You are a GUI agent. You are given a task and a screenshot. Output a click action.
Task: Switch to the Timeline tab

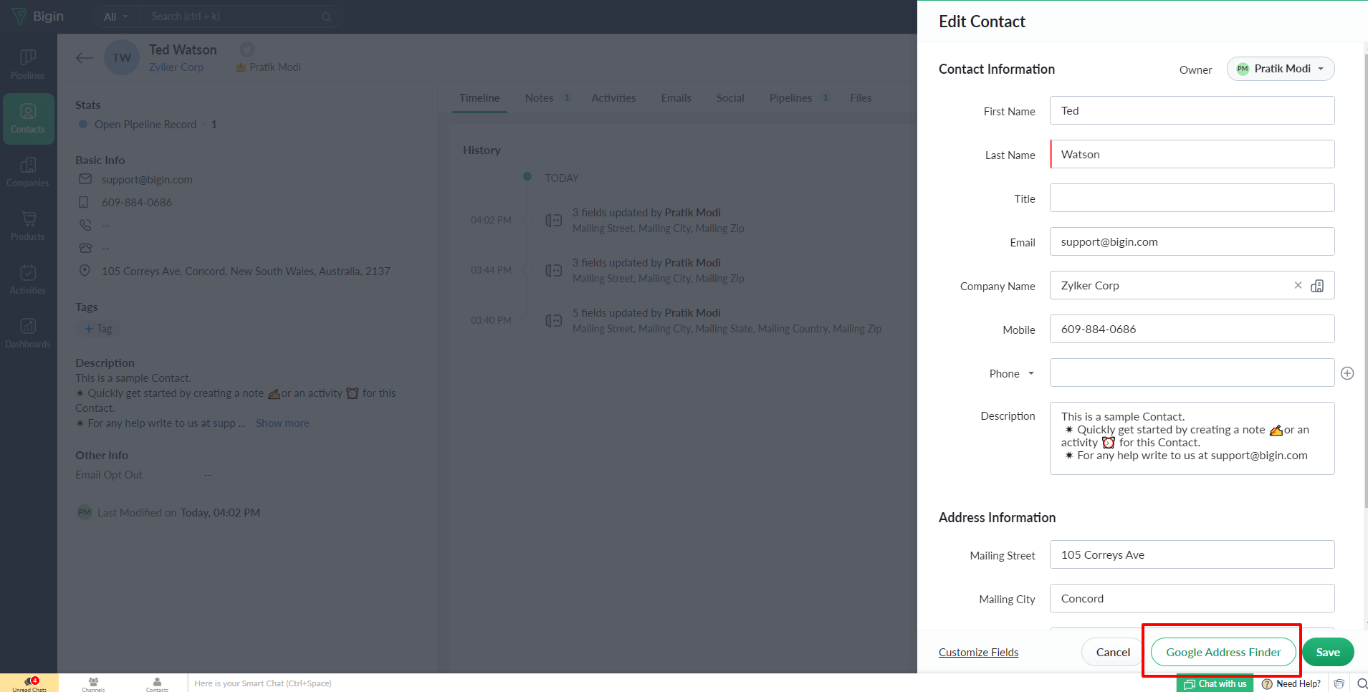click(x=479, y=98)
